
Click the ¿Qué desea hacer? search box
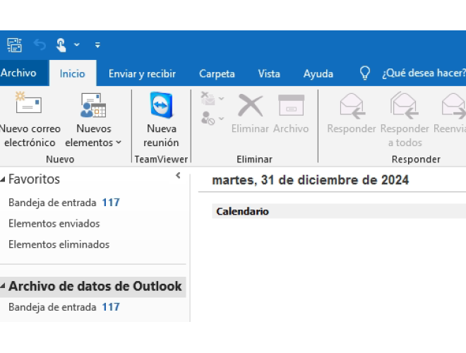point(422,73)
